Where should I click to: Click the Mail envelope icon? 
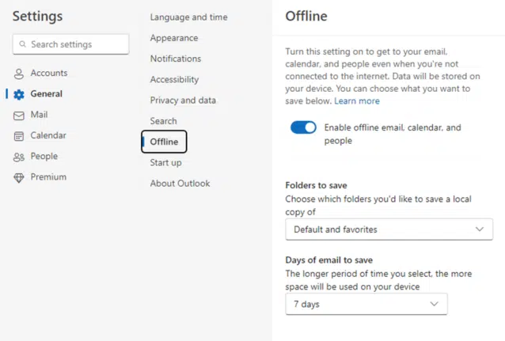point(19,116)
